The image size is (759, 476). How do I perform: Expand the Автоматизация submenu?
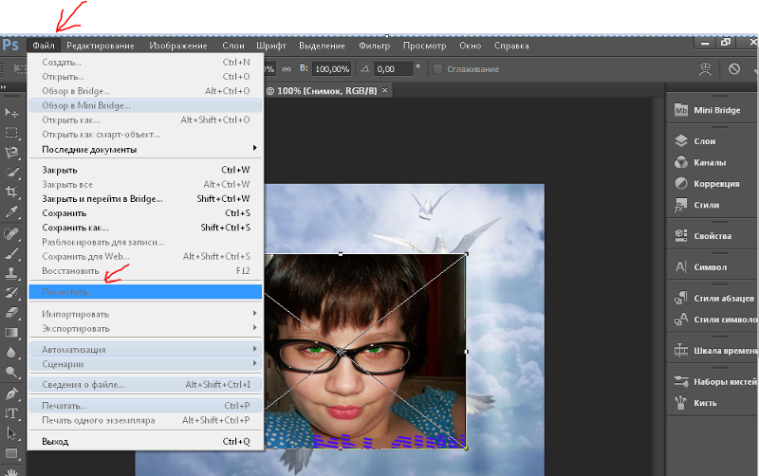(145, 349)
